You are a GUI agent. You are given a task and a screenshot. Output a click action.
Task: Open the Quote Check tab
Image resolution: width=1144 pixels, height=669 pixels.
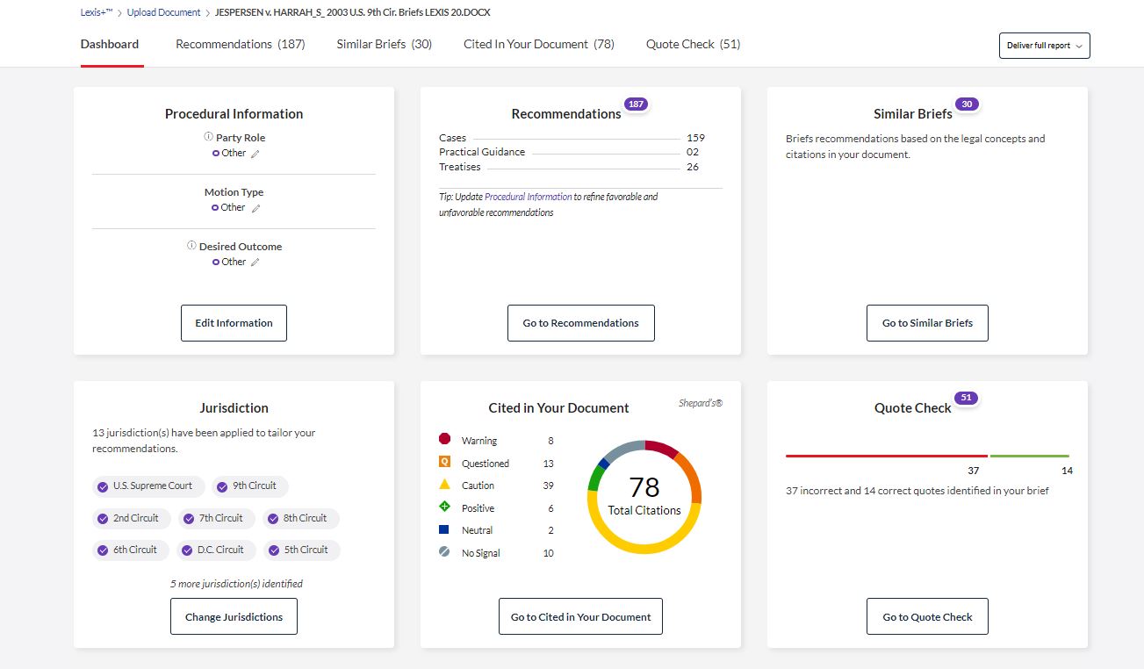(x=693, y=44)
